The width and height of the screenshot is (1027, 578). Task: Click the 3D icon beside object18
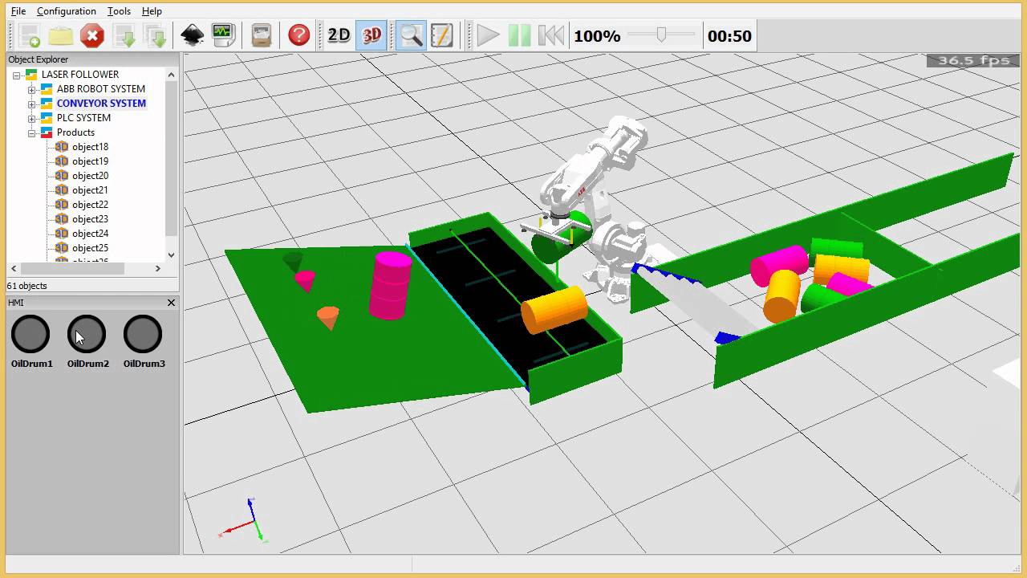pyautogui.click(x=62, y=147)
